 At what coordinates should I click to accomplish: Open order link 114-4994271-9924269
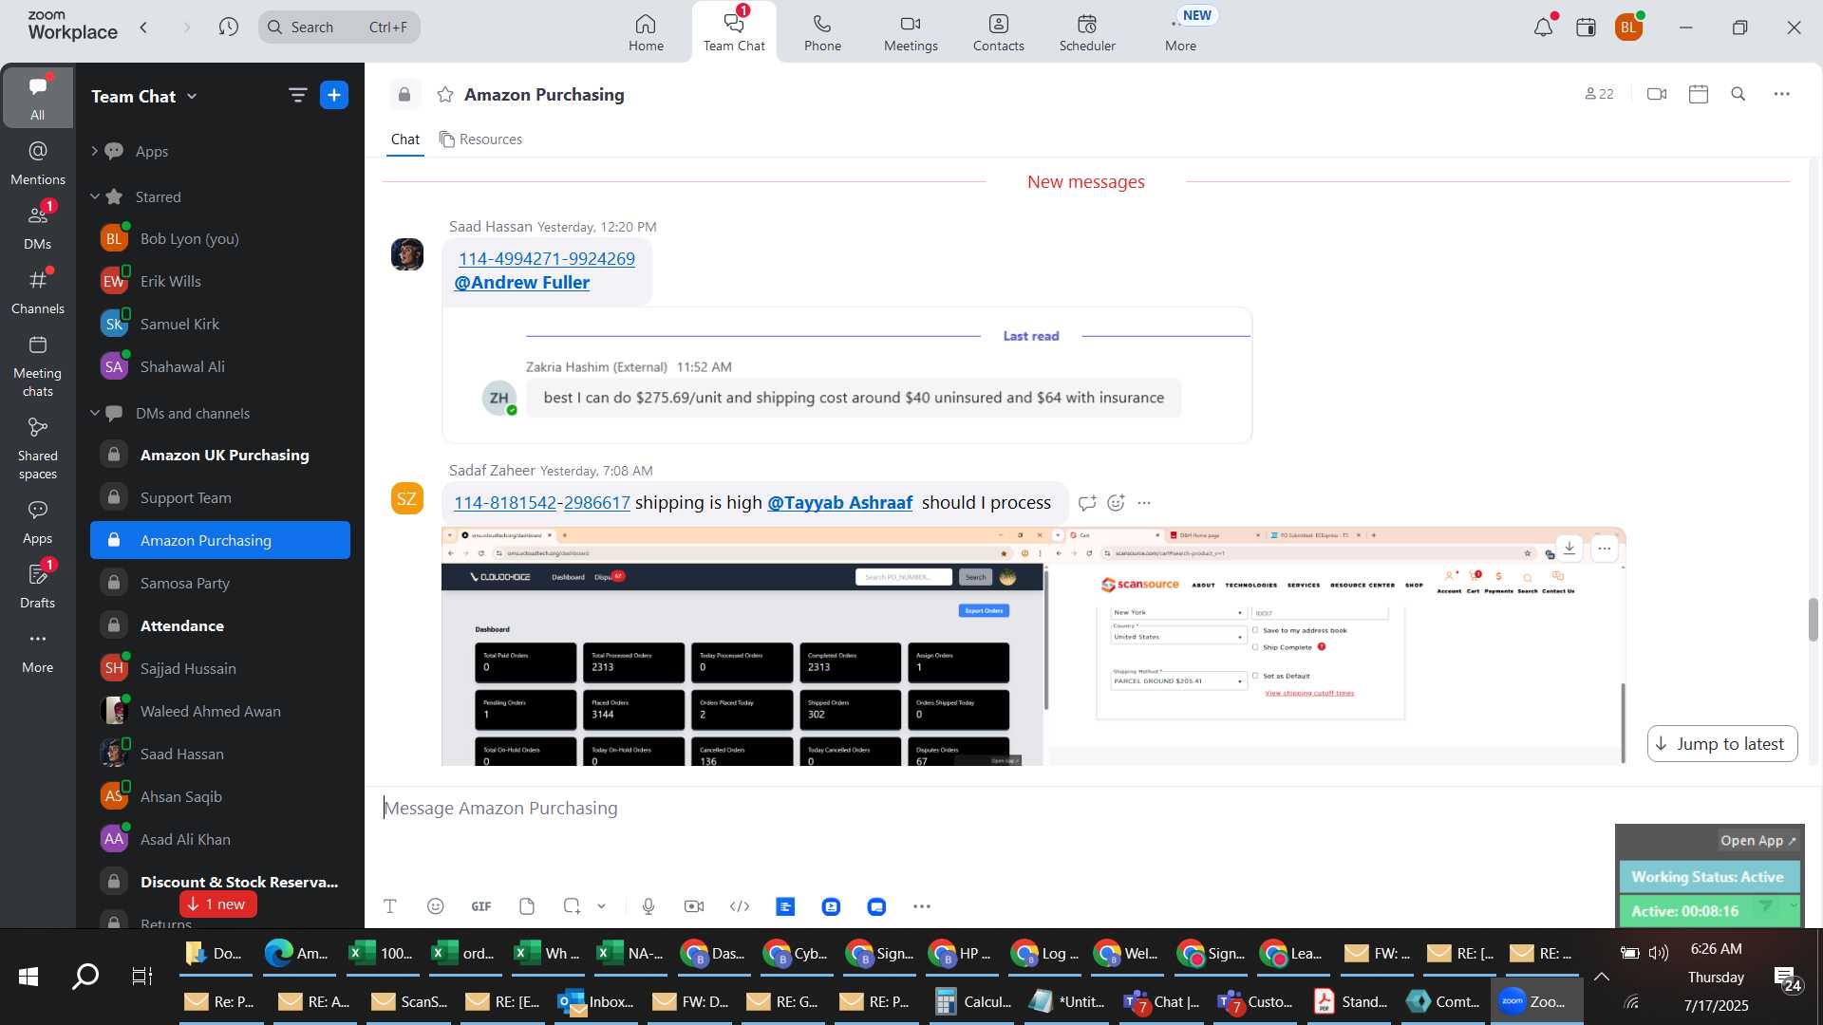click(546, 258)
